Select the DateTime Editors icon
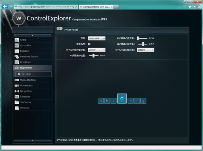 17,57
